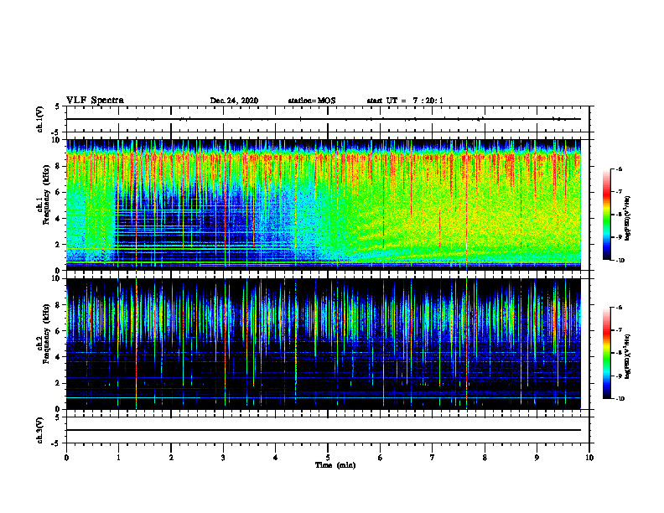
Task: Click the ch.1 "Frequency (kHz)" axis label
Action: [46, 194]
